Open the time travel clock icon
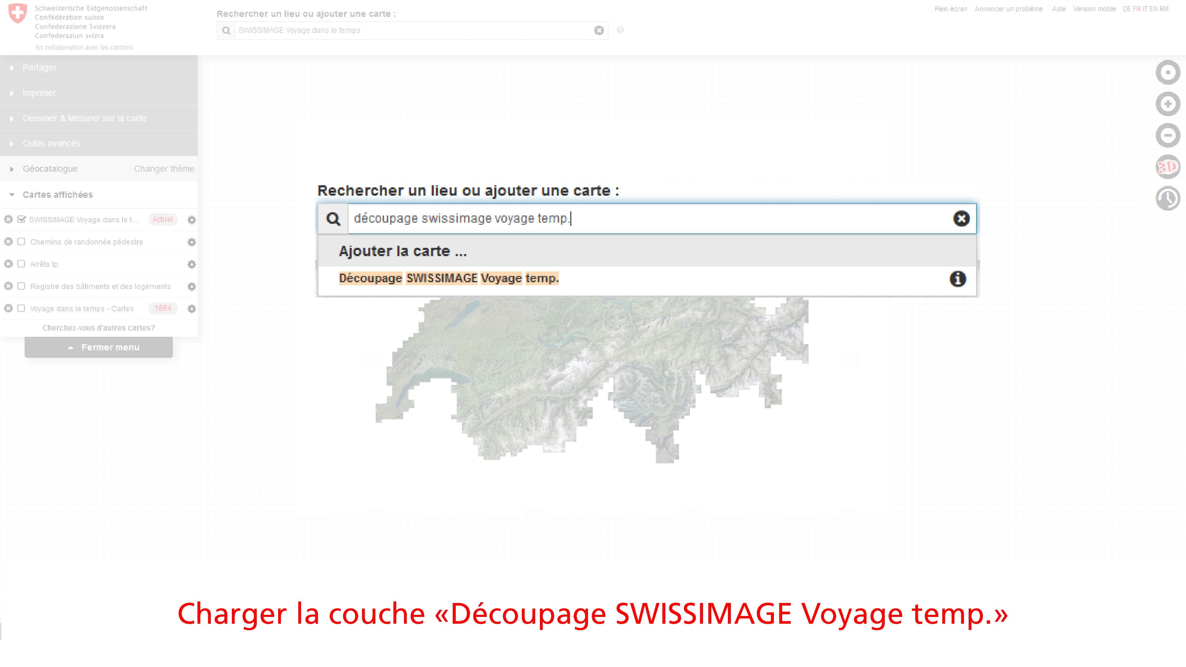This screenshot has width=1186, height=667. coord(1168,198)
